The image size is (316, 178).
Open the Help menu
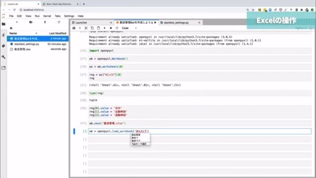[x=80, y=16]
